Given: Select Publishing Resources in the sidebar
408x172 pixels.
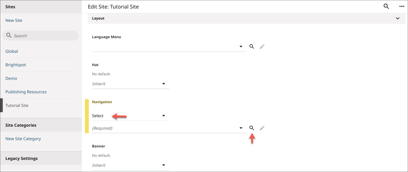Looking at the screenshot, I should pos(26,92).
